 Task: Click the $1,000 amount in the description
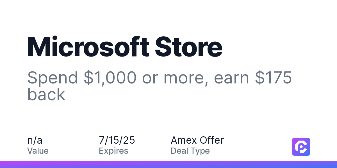coord(110,78)
